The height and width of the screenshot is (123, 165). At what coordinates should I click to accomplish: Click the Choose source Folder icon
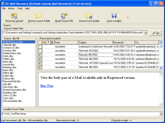39,16
